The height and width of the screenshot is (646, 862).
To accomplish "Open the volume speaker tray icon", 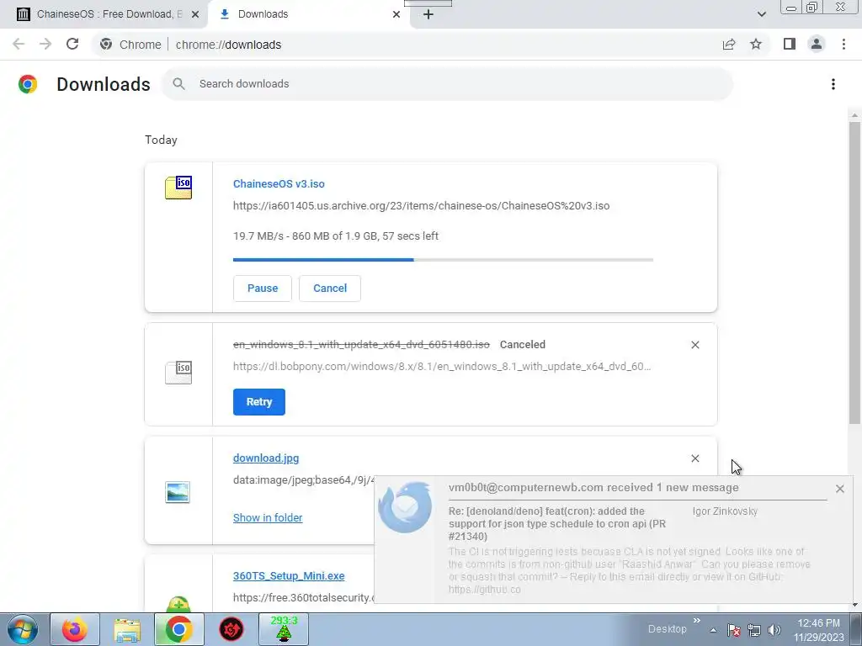I will pyautogui.click(x=774, y=630).
